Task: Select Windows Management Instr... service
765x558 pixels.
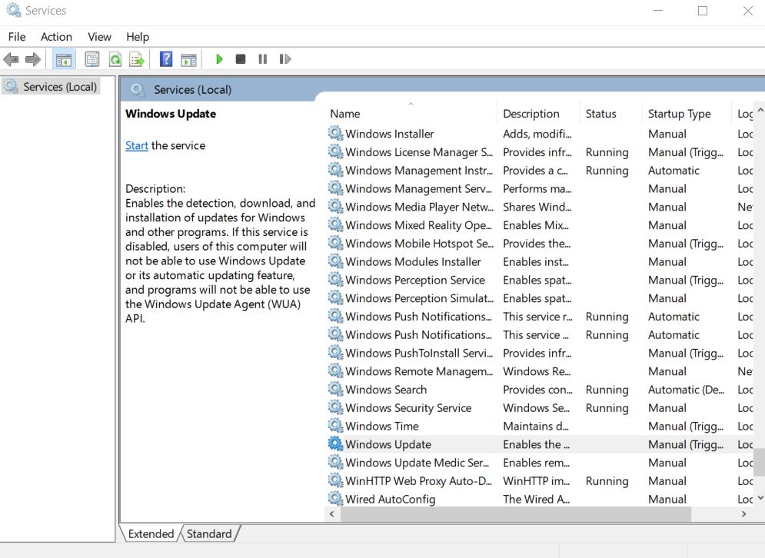Action: 539,170
